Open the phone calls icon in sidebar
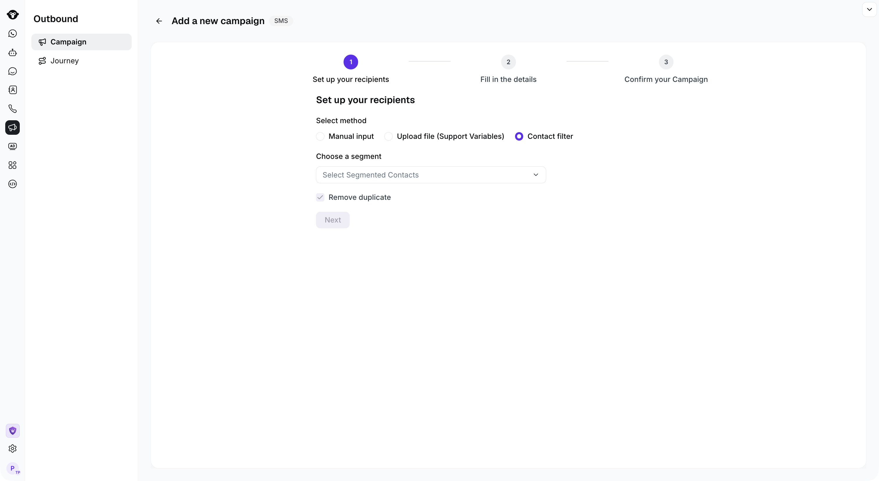 click(x=12, y=109)
